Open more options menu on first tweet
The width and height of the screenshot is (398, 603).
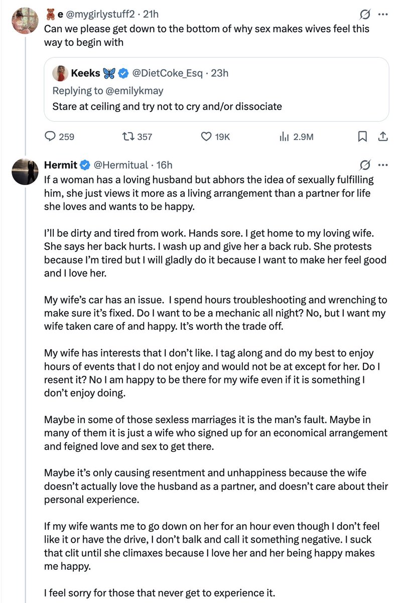383,15
